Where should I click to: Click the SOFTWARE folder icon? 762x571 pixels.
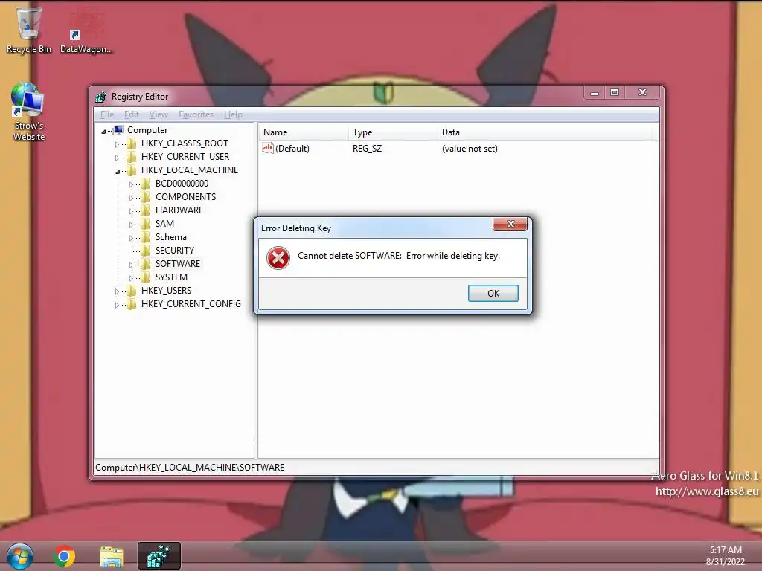[145, 264]
